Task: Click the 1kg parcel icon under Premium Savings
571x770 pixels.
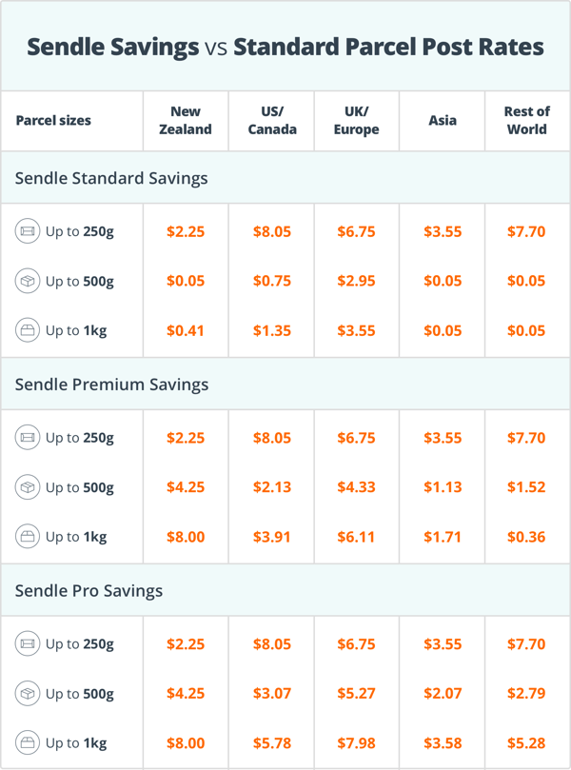Action: coord(28,537)
